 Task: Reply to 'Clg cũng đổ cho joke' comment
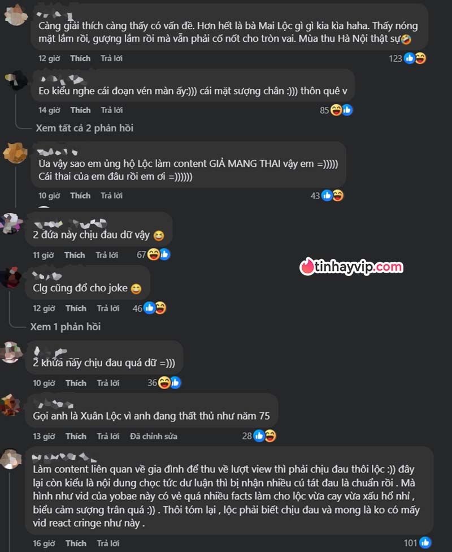(x=108, y=308)
